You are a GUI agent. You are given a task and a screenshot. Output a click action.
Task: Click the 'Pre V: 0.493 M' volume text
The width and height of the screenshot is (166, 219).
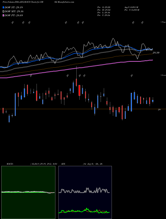(131, 10)
